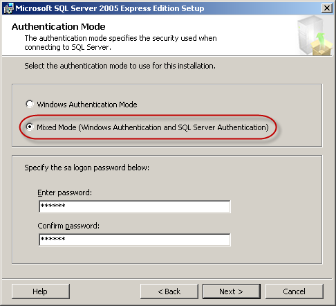Click the Confirm password label

point(68,226)
